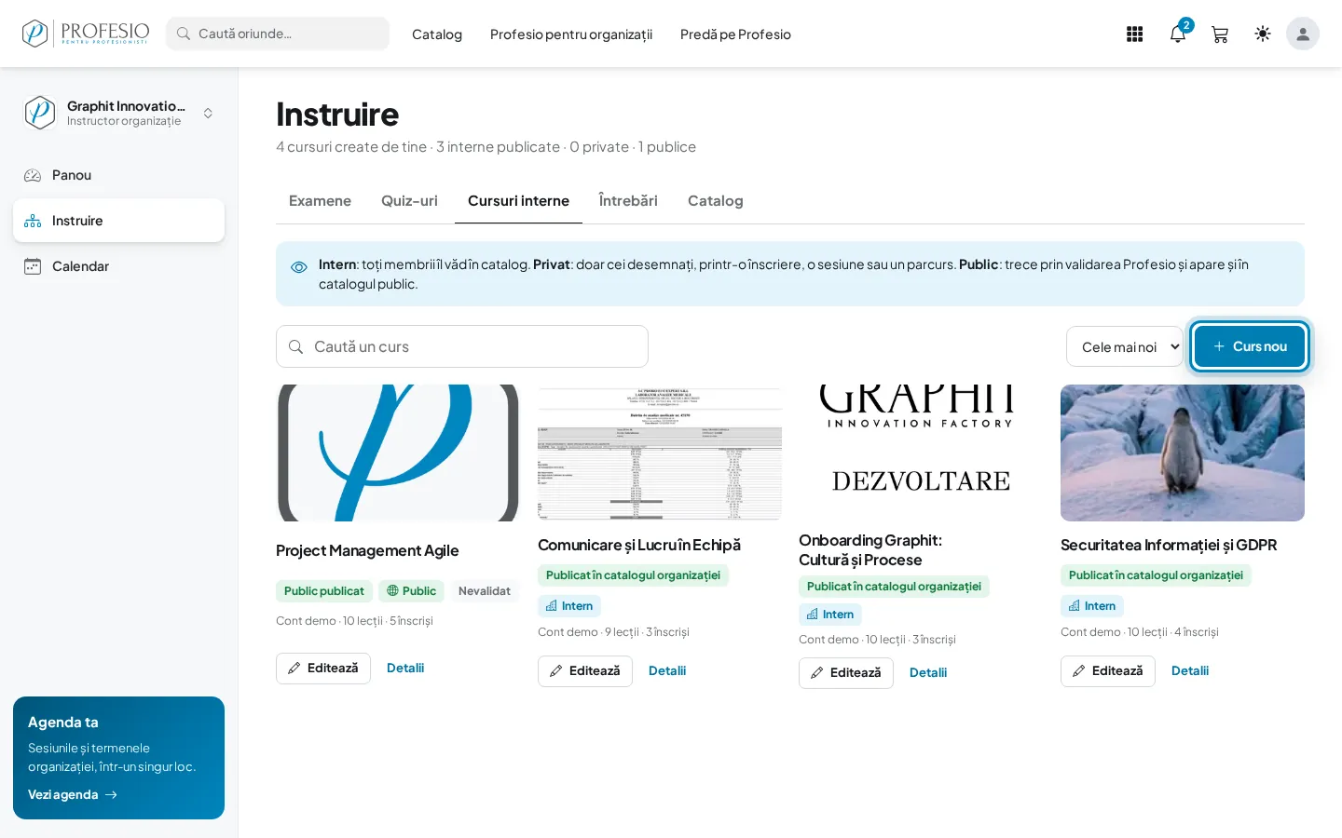
Task: Open the 'Cele mai noi' sort dropdown
Action: (1125, 346)
